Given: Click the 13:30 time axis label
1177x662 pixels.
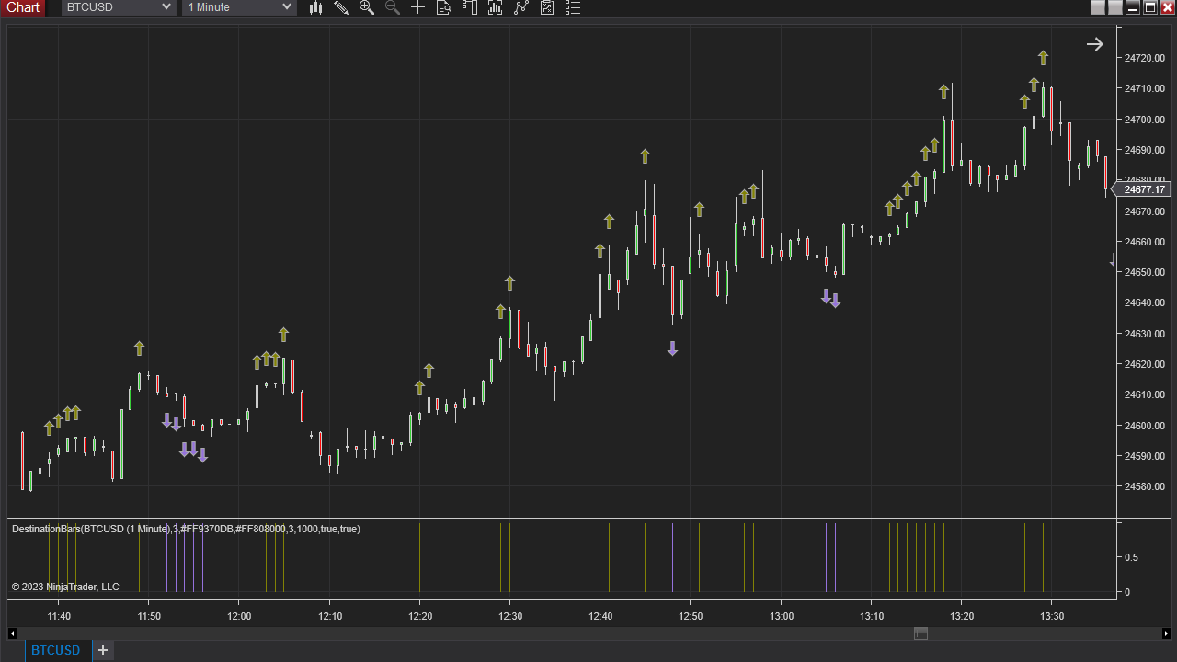Looking at the screenshot, I should (1052, 616).
